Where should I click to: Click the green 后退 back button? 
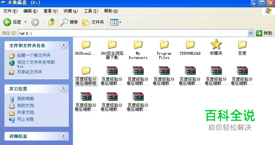12,22
